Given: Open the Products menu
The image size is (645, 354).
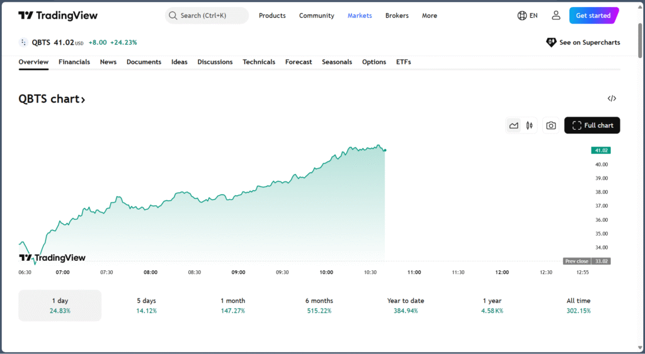Looking at the screenshot, I should pos(272,16).
